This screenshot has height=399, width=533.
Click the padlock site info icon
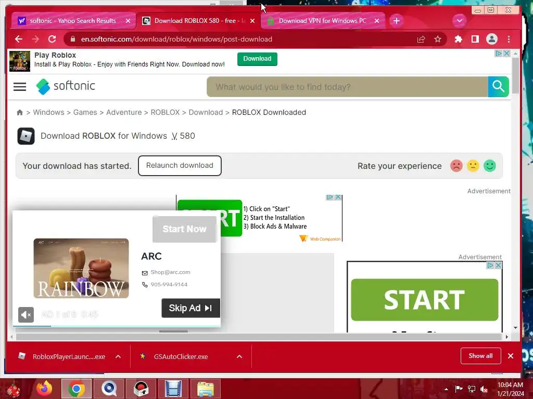(72, 39)
